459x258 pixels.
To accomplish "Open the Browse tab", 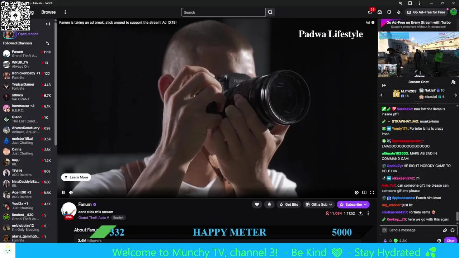I will (48, 12).
